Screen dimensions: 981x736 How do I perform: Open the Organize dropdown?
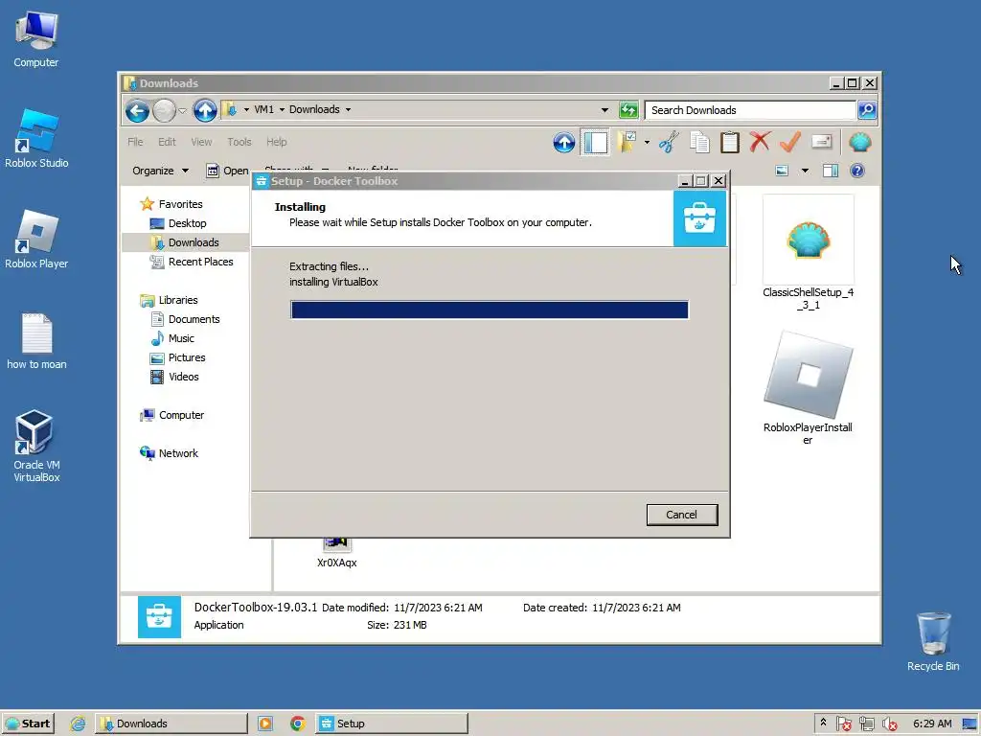(x=160, y=171)
